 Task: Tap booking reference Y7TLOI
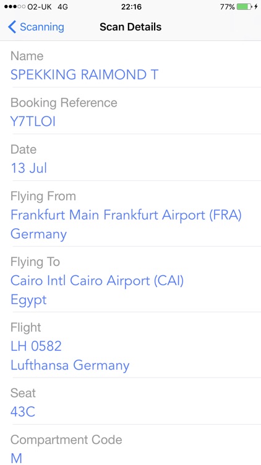(x=33, y=122)
